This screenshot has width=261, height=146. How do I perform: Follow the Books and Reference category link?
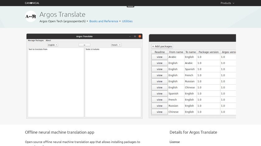104,21
